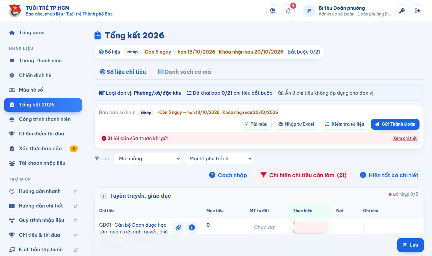Show info icon for GD01 indicator
This screenshot has height=256, width=432.
[x=192, y=228]
